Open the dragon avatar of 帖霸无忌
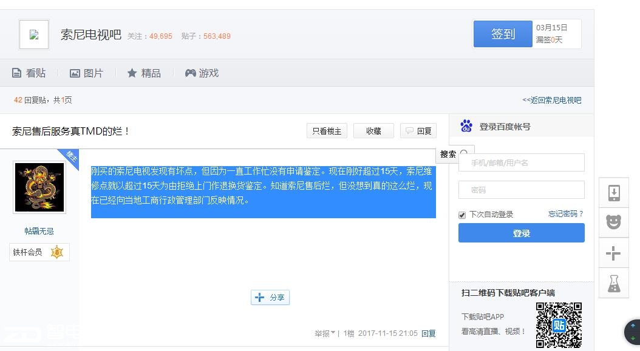 (39, 187)
